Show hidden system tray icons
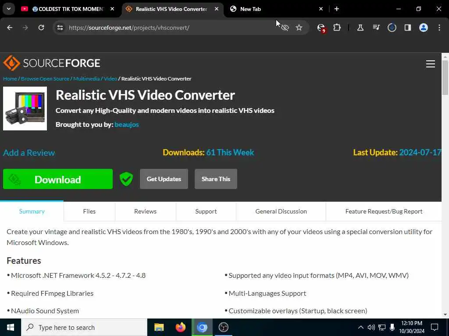The height and width of the screenshot is (336, 449). [361, 327]
